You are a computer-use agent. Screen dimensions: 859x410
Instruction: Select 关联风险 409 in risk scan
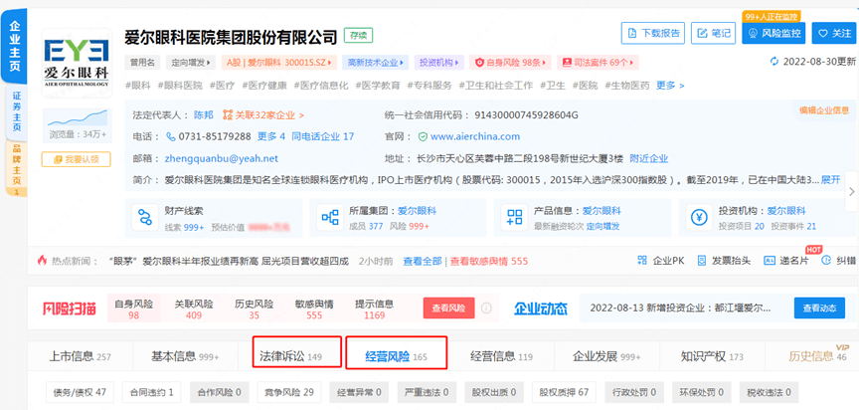194,309
